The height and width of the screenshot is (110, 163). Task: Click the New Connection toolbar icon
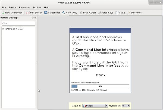(3, 13)
